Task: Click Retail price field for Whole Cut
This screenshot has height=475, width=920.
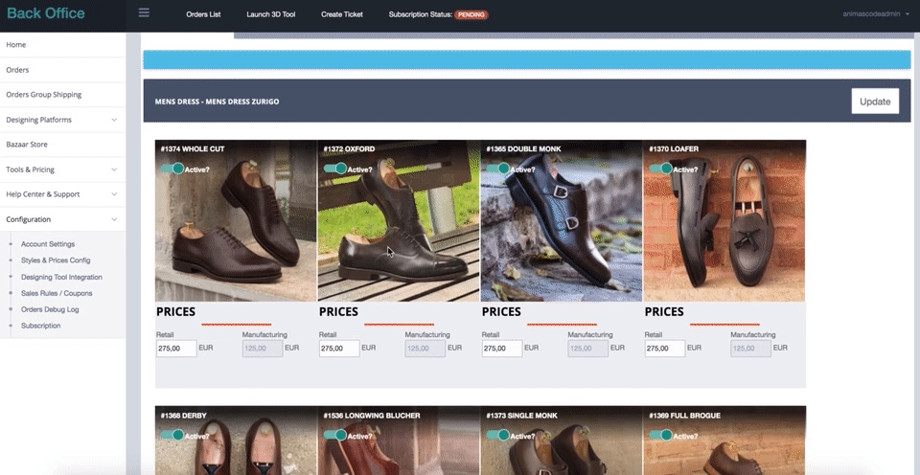Action: point(175,349)
